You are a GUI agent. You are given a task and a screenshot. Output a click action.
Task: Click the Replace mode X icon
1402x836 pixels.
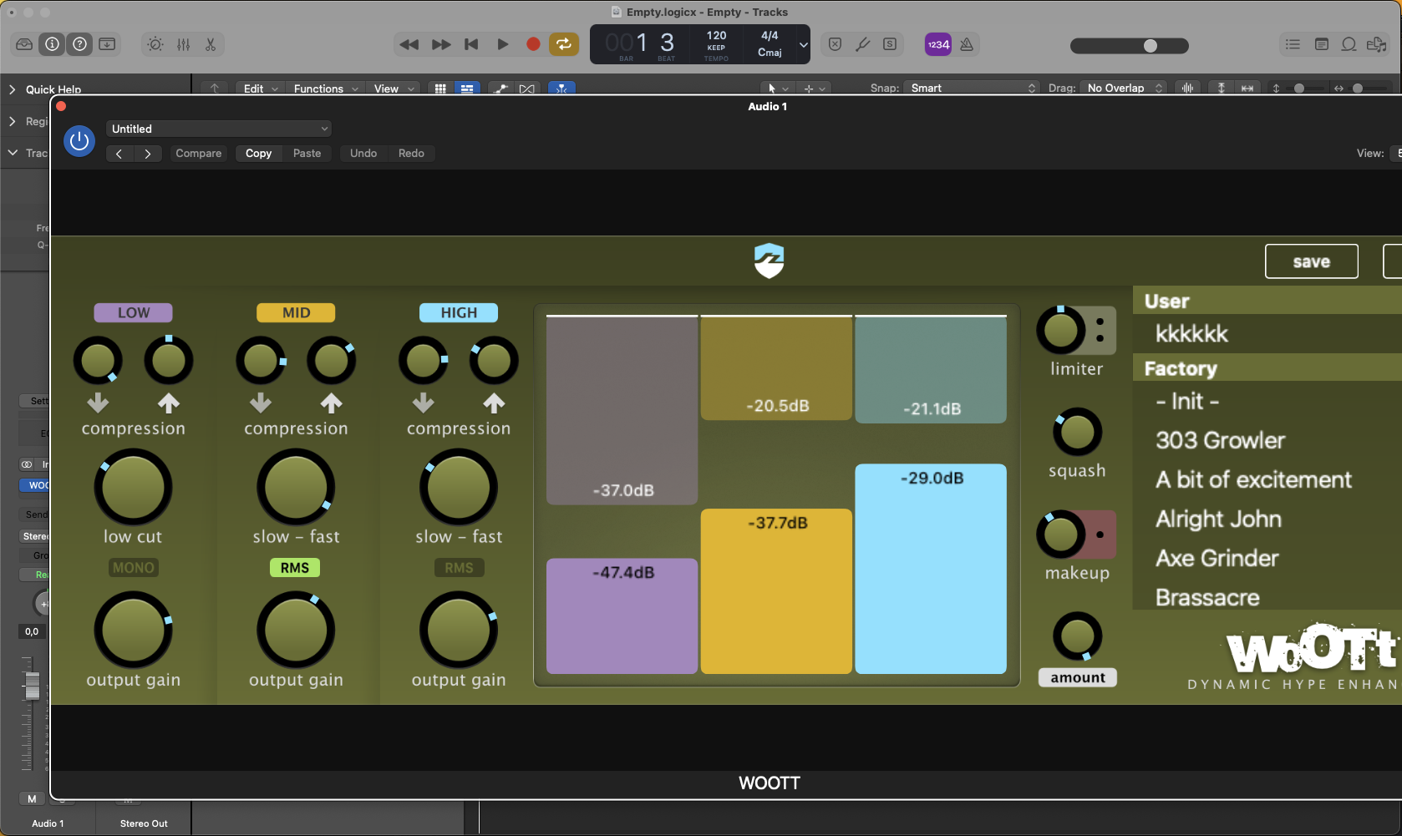(x=835, y=44)
